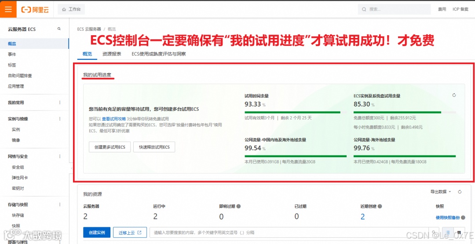
Task: Click the more dots beside 网络与安全
Action: pos(60,156)
